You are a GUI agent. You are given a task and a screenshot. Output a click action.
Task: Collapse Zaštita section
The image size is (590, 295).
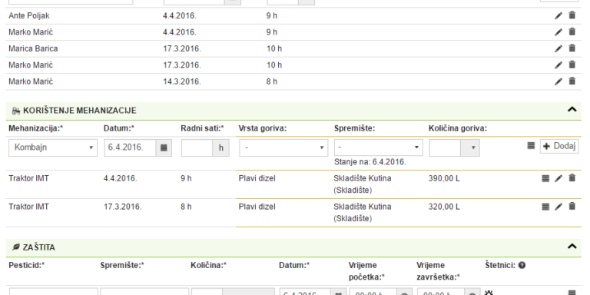coord(572,247)
